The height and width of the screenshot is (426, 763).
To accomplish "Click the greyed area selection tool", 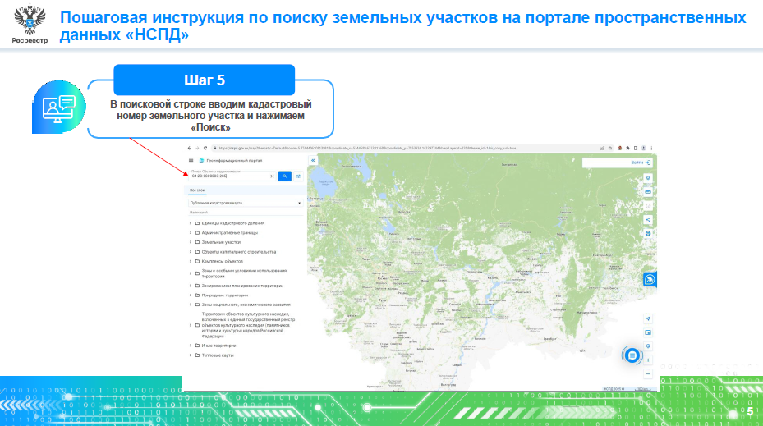I will 648,206.
